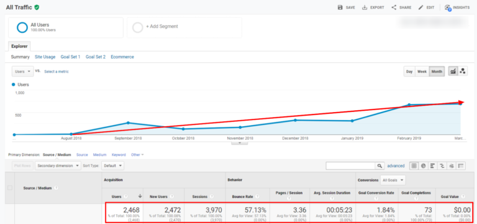Choose Source as primary dimension

pyautogui.click(x=82, y=155)
